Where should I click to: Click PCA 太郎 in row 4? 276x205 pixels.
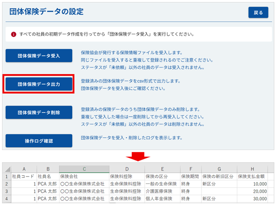48,198
